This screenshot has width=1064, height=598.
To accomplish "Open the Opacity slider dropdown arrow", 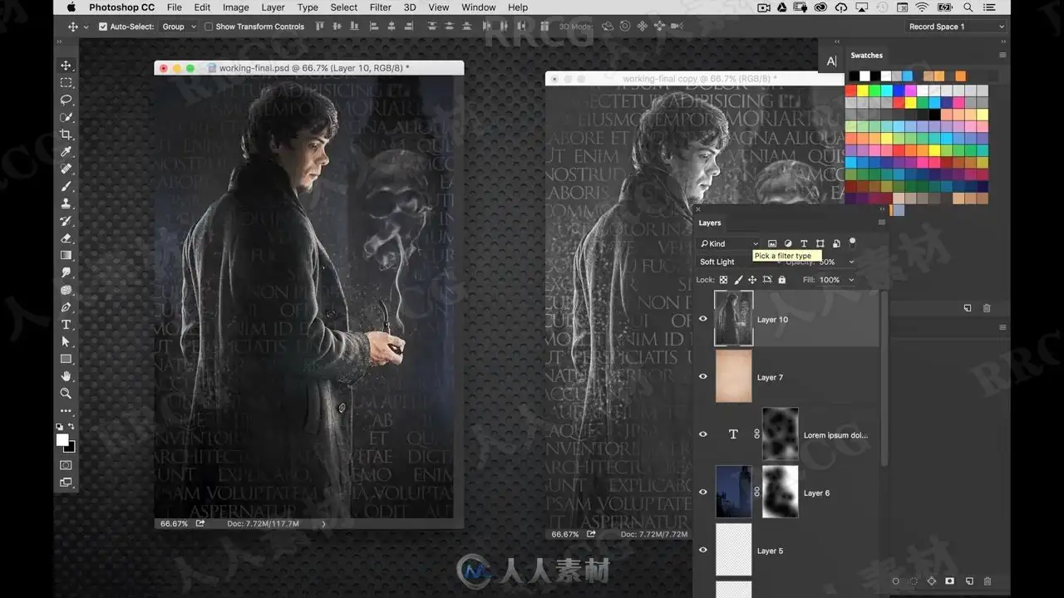I will point(851,262).
